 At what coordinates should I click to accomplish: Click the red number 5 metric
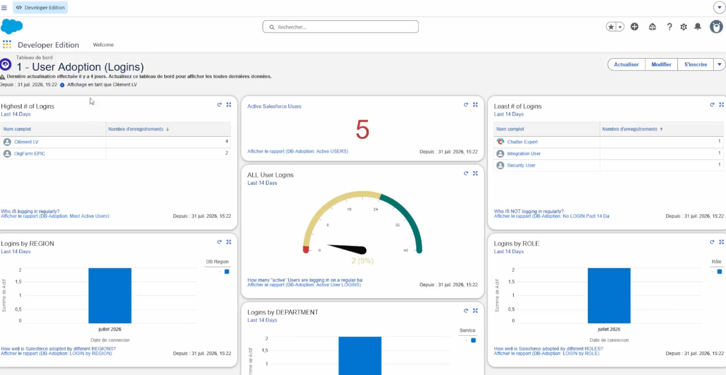363,130
